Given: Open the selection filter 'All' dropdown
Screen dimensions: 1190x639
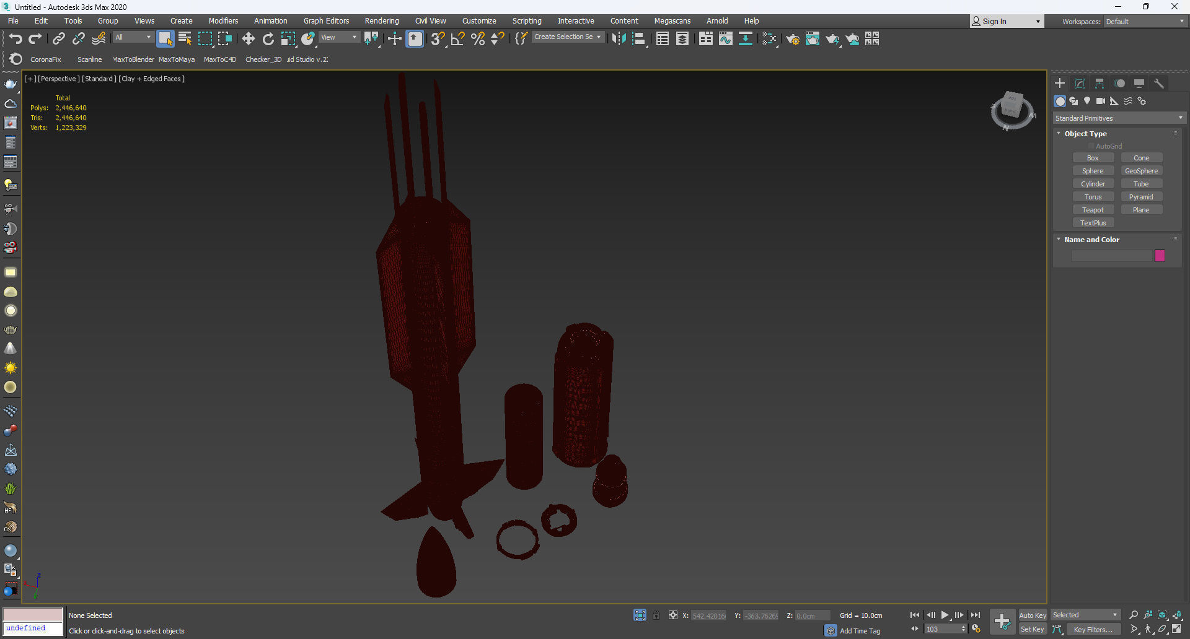Looking at the screenshot, I should click(x=133, y=37).
